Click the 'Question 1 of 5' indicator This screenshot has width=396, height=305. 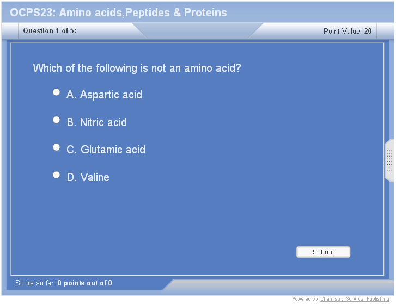(50, 31)
